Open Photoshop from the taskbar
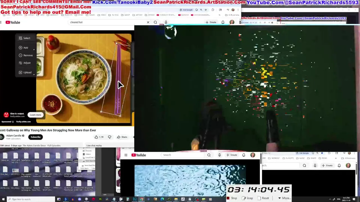Screen dimensions: 360x202 point(134,199)
